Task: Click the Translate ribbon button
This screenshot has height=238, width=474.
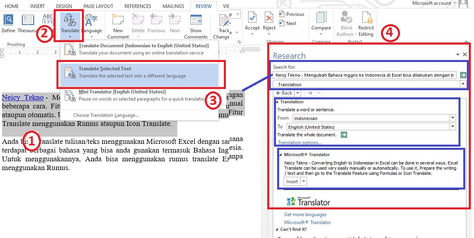Action: click(x=70, y=25)
